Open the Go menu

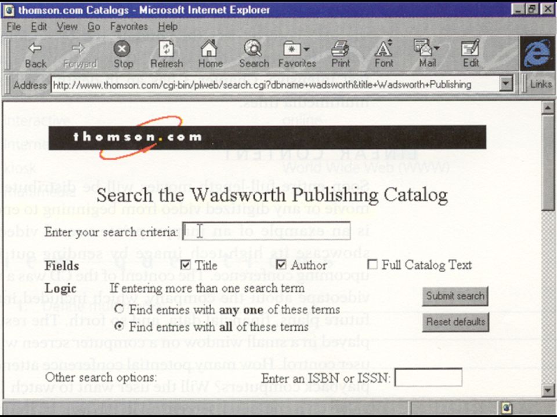(x=94, y=27)
